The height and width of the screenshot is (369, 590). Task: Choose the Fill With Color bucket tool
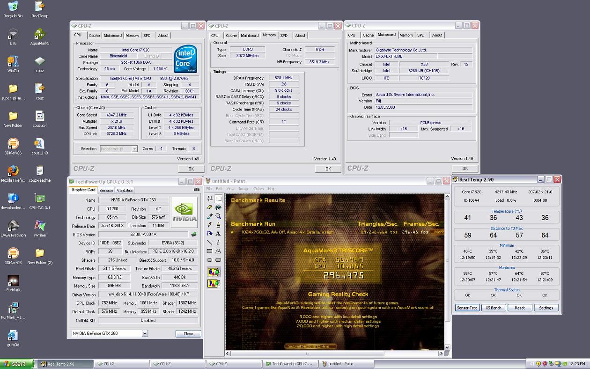218,207
